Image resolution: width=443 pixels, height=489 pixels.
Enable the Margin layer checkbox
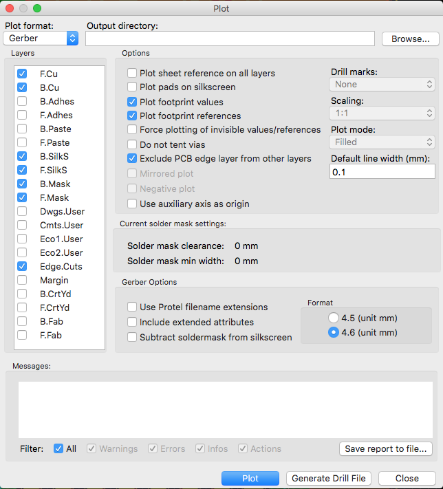coord(22,280)
